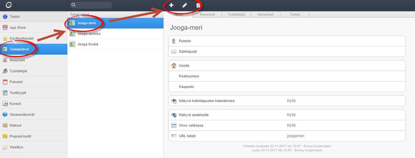This screenshot has width=415, height=158.
Task: Click the Tiedot sidebar menu item
Action: [34, 17]
